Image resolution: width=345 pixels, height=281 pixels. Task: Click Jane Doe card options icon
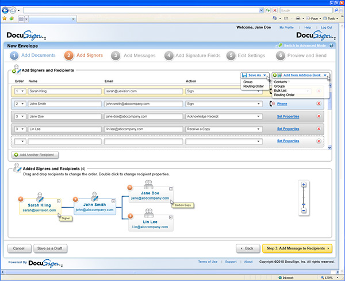[171, 189]
